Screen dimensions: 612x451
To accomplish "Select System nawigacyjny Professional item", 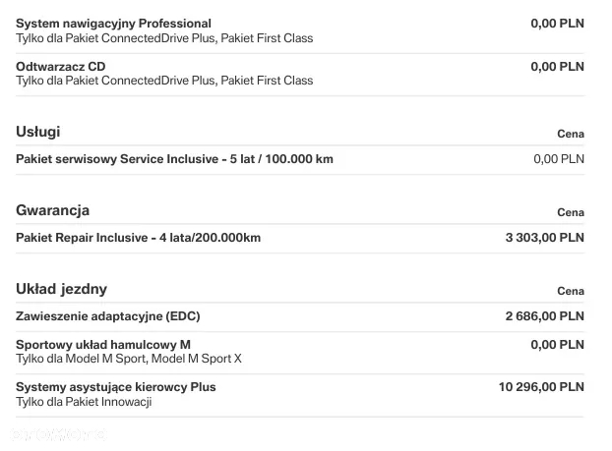I will (300, 30).
